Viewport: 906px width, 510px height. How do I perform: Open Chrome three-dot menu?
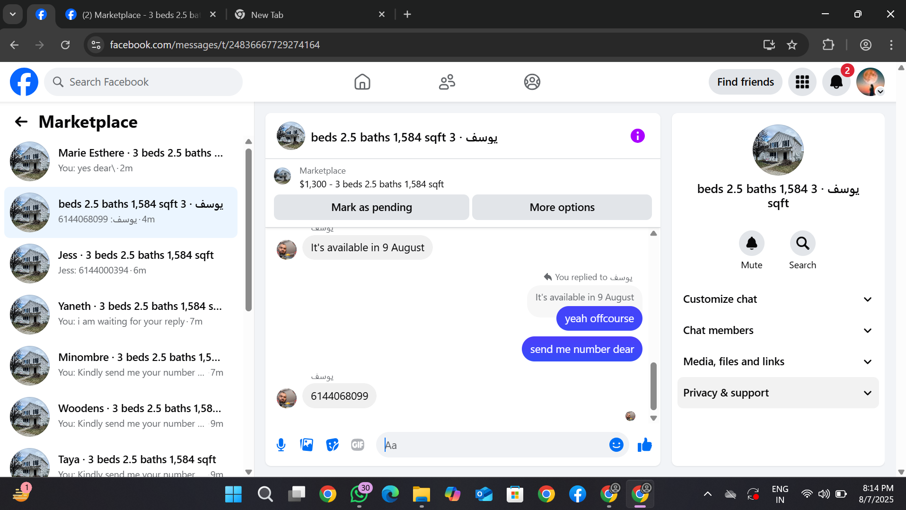coord(891,45)
